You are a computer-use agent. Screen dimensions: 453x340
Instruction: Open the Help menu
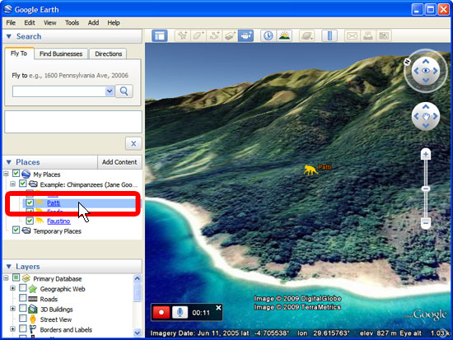(114, 22)
